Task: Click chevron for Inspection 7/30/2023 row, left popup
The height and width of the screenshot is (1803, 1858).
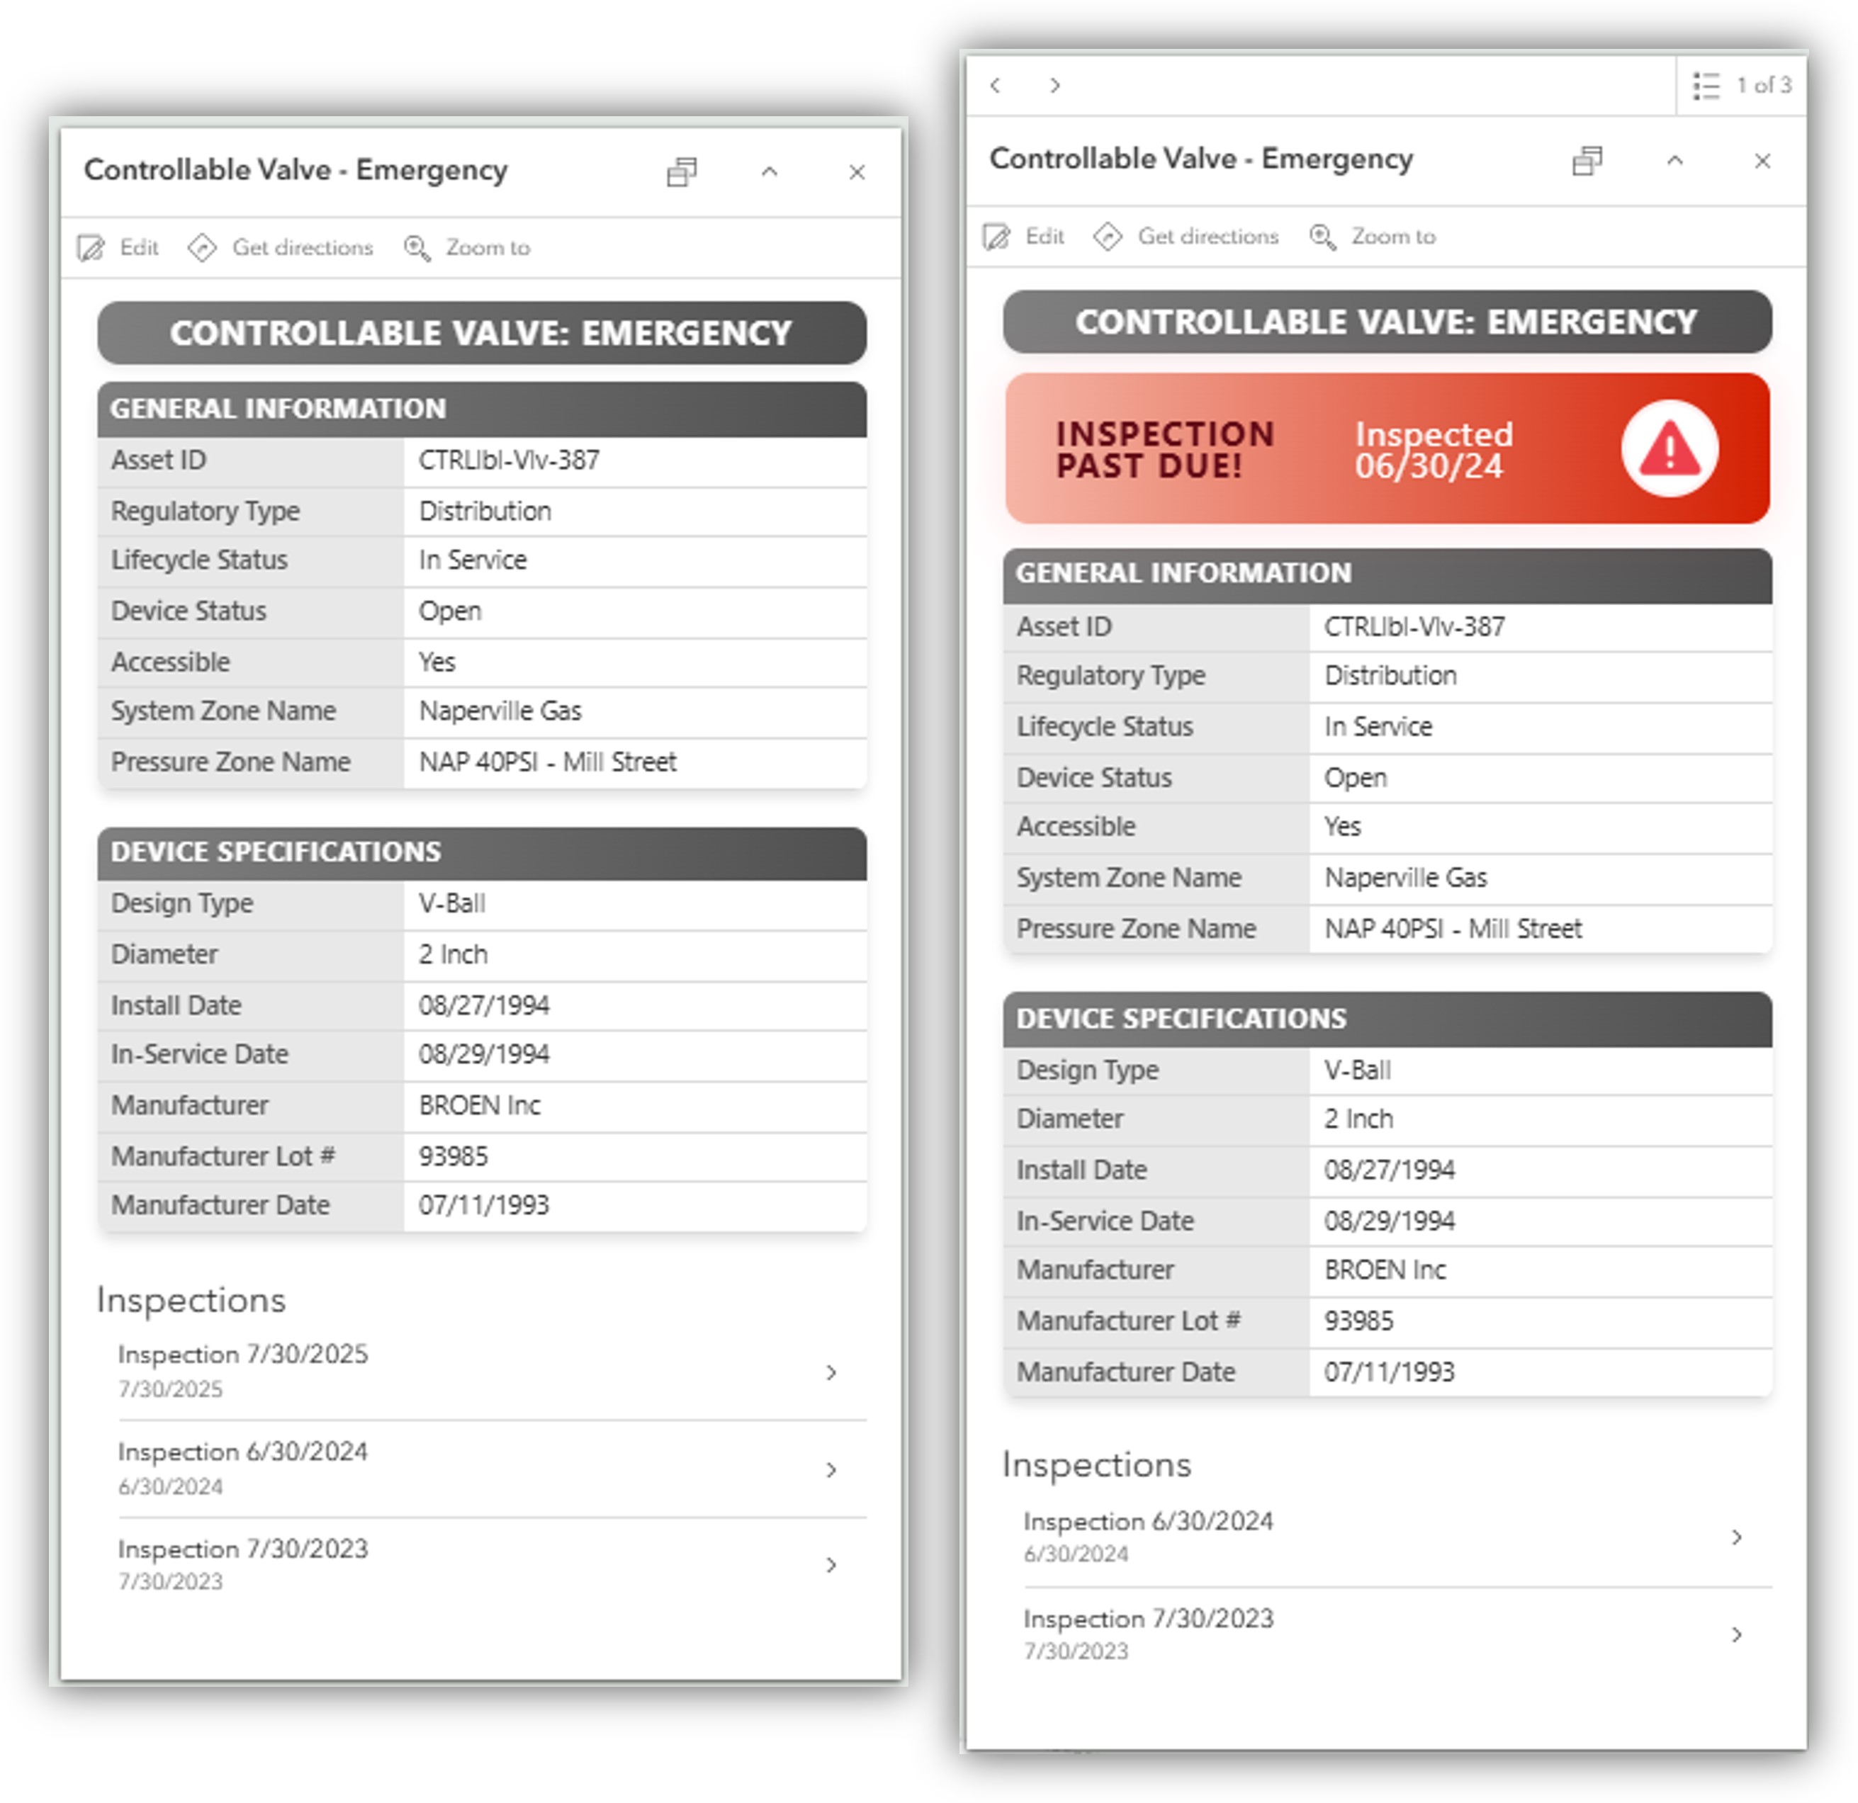Action: coord(831,1565)
